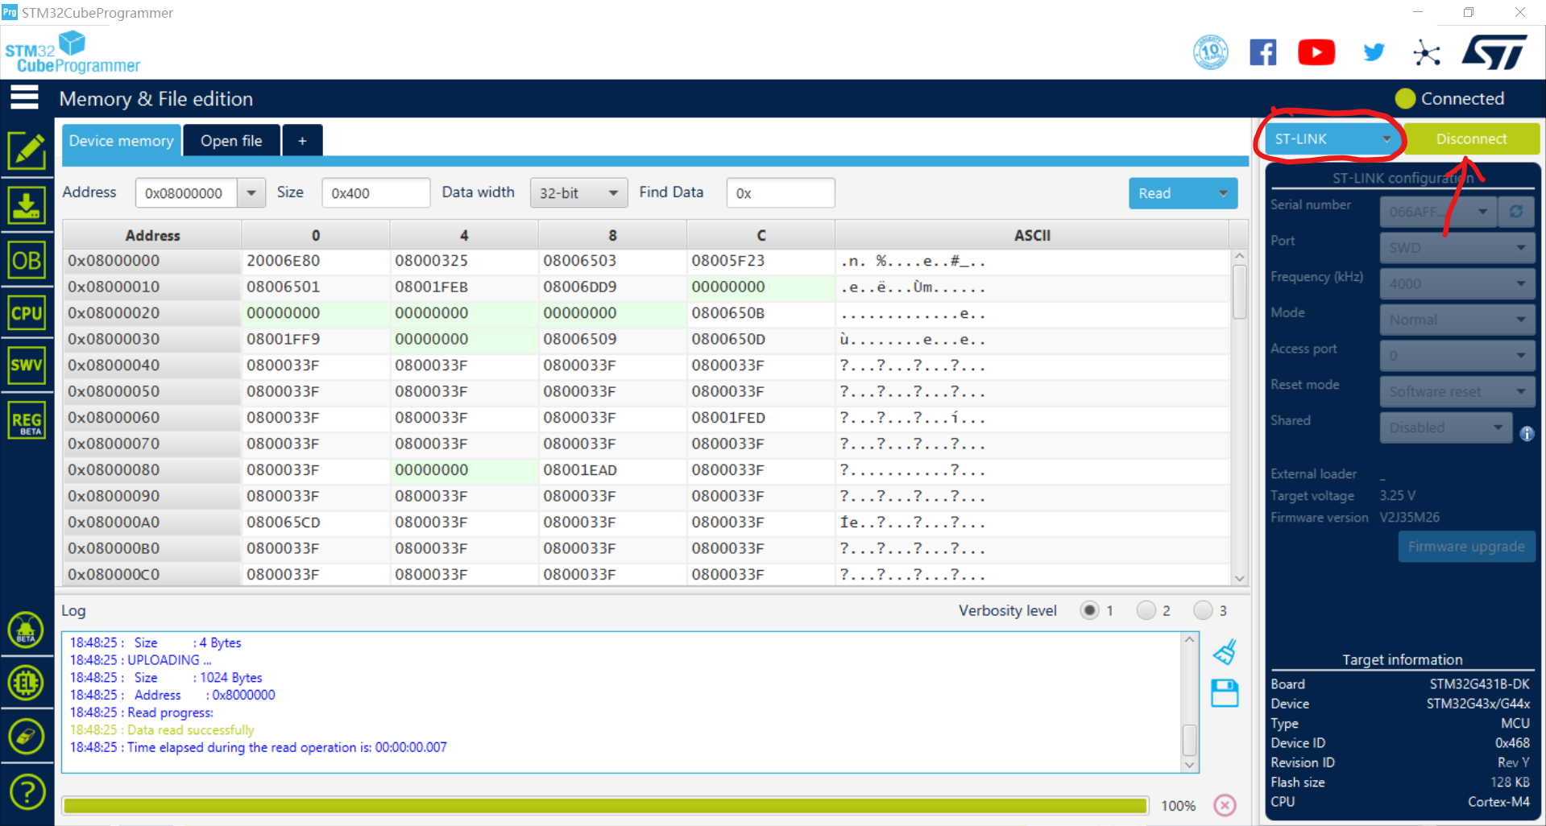Open the Mode Normal dropdown
The height and width of the screenshot is (826, 1546).
point(1457,320)
